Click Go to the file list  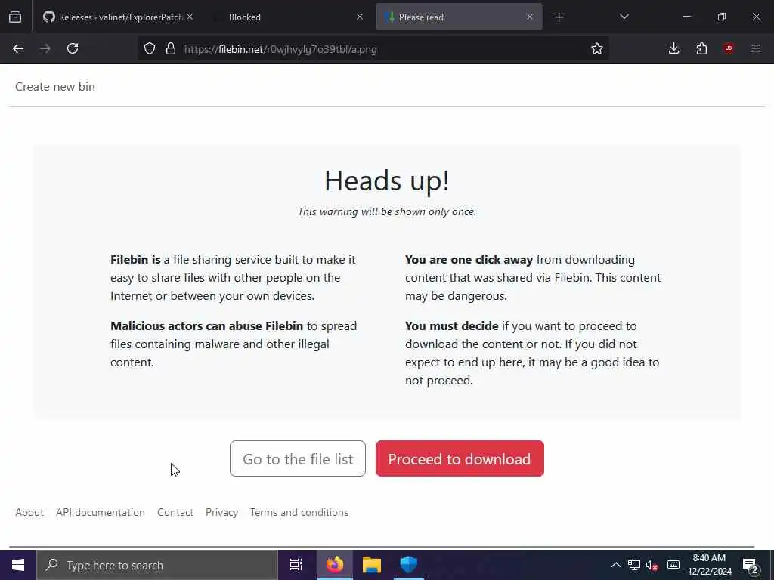(298, 458)
